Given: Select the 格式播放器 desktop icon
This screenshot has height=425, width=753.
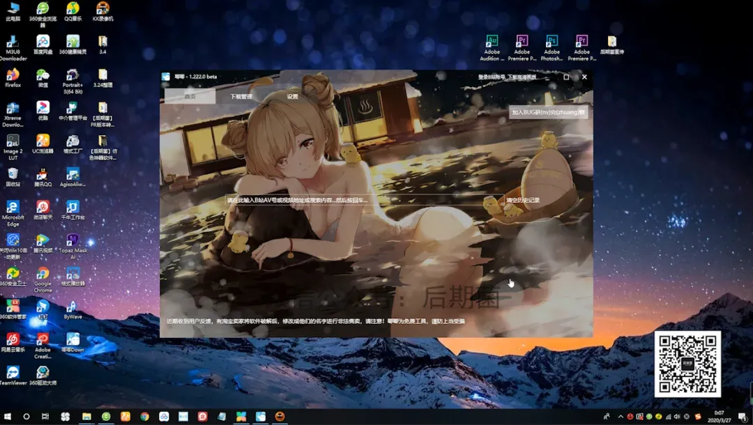Looking at the screenshot, I should pos(73,277).
